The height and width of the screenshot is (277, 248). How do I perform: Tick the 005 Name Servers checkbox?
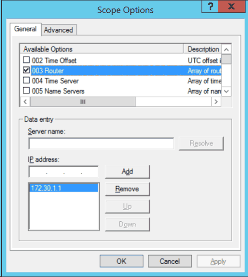point(26,91)
